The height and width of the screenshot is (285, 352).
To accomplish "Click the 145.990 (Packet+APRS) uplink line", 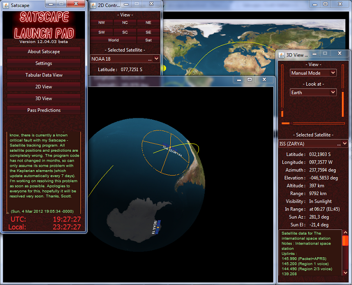I will [x=304, y=259].
